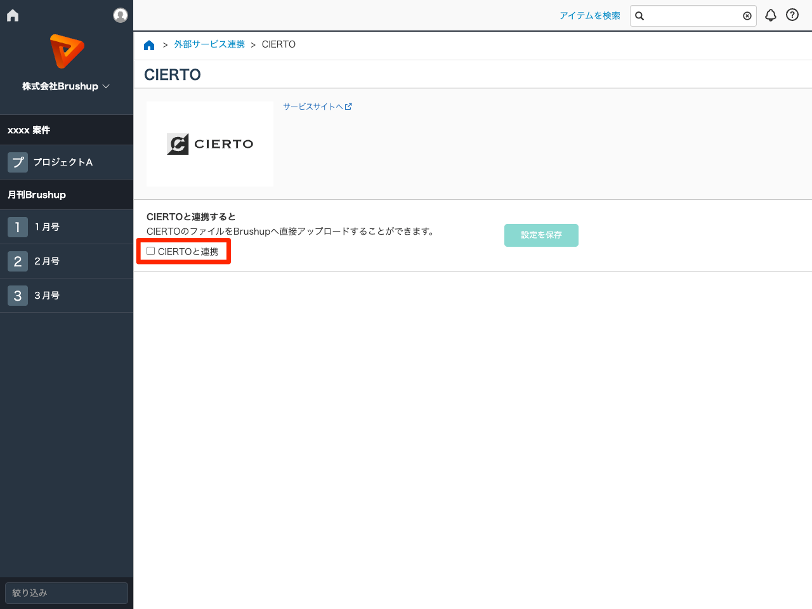The width and height of the screenshot is (812, 609).
Task: Click the 設定を保存 button
Action: click(x=541, y=235)
